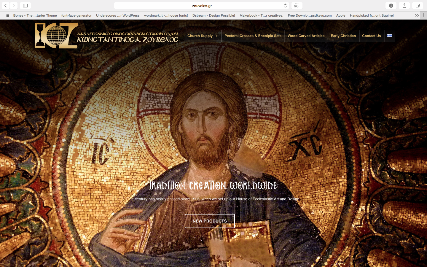Screen dimensions: 427x267
Task: Click the Share icon in Safari toolbar
Action: point(404,6)
